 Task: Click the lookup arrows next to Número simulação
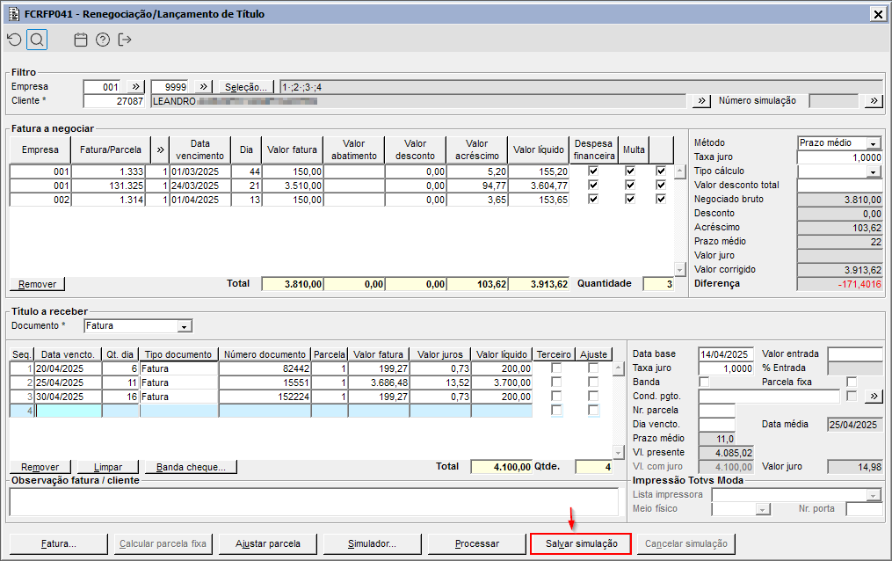(x=873, y=101)
